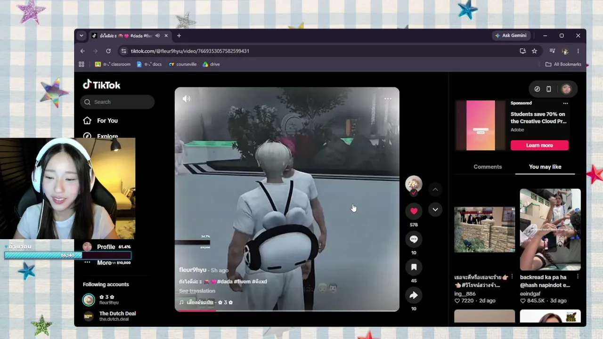Image resolution: width=603 pixels, height=339 pixels.
Task: Click the Learn more button on Adobe ad
Action: point(539,145)
